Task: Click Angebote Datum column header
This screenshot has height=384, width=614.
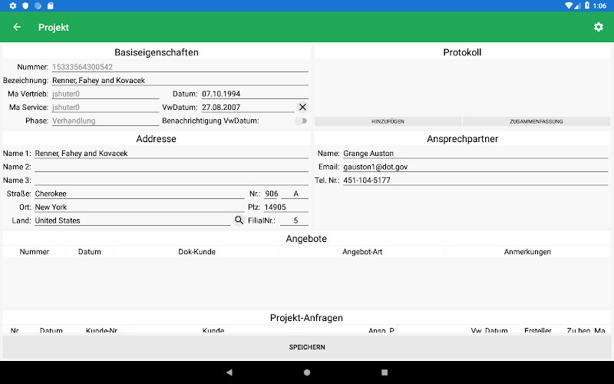Action: (x=90, y=252)
